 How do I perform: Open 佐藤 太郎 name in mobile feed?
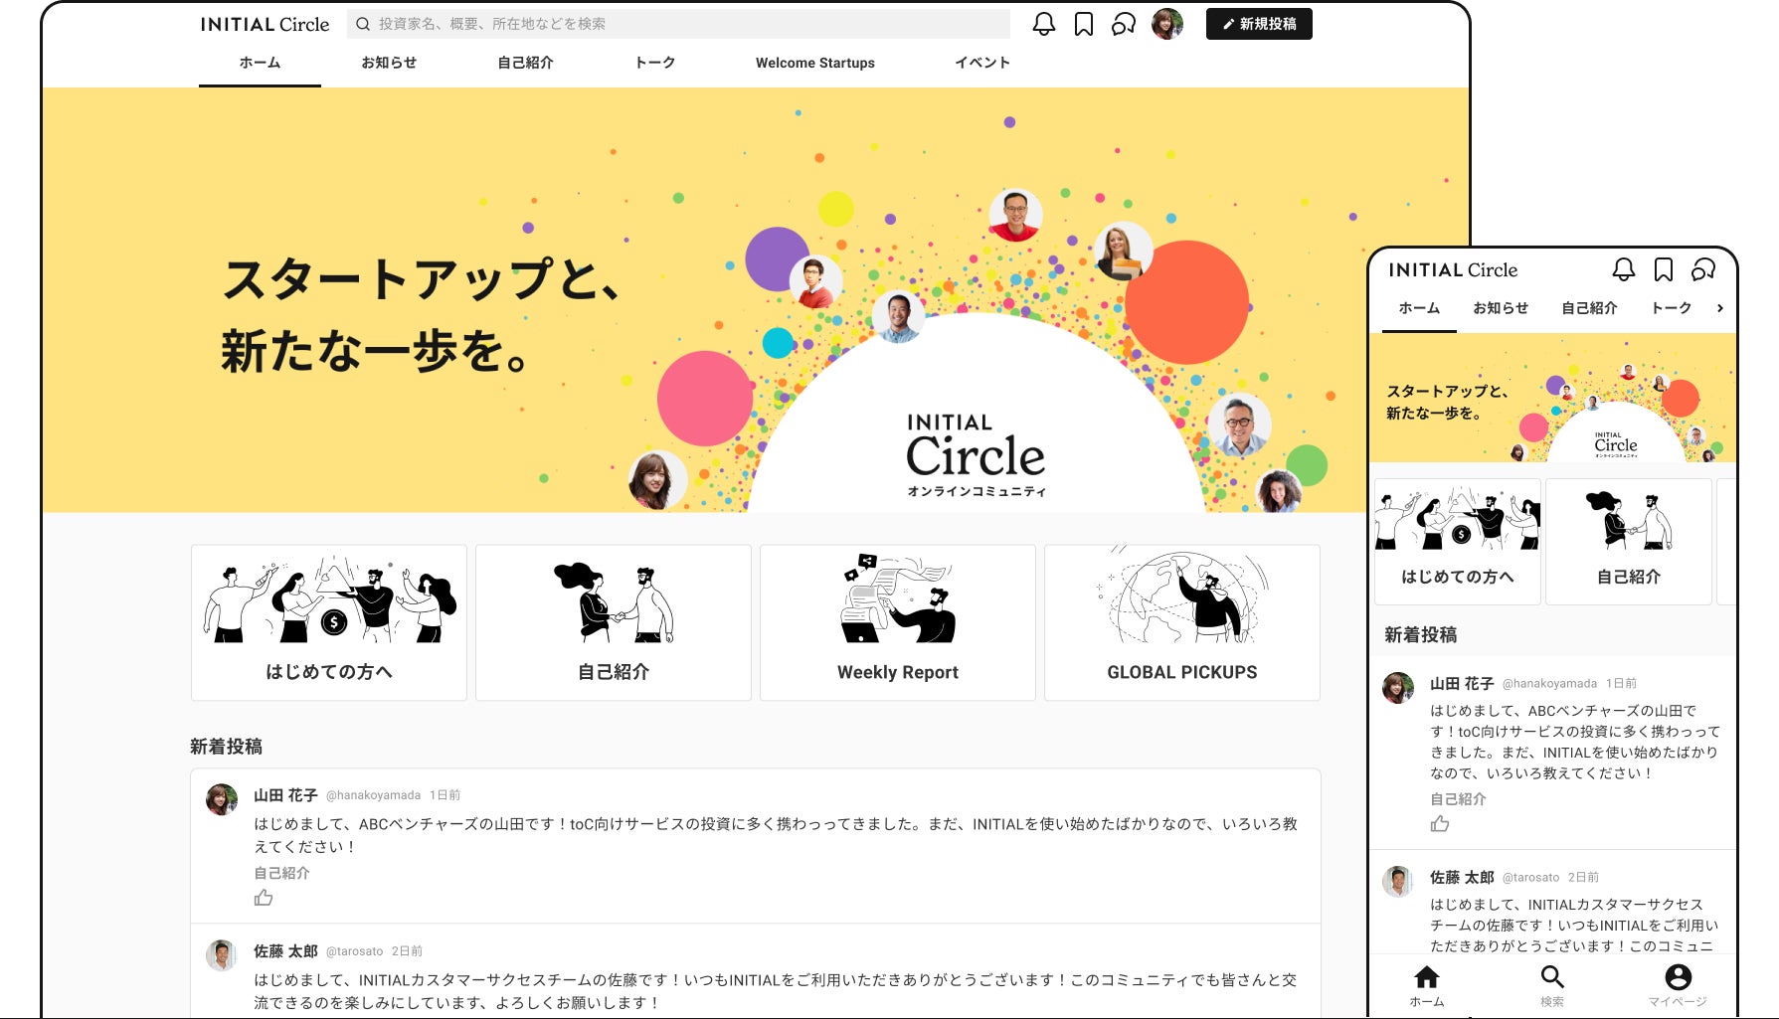click(1462, 878)
